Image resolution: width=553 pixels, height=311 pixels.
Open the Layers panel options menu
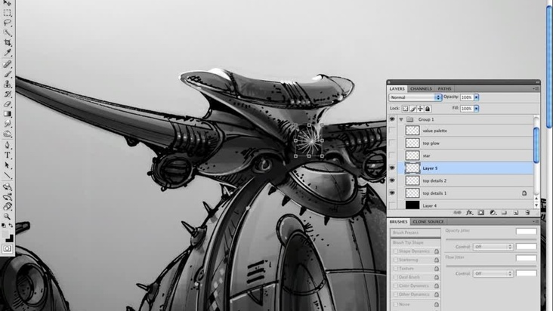[536, 89]
